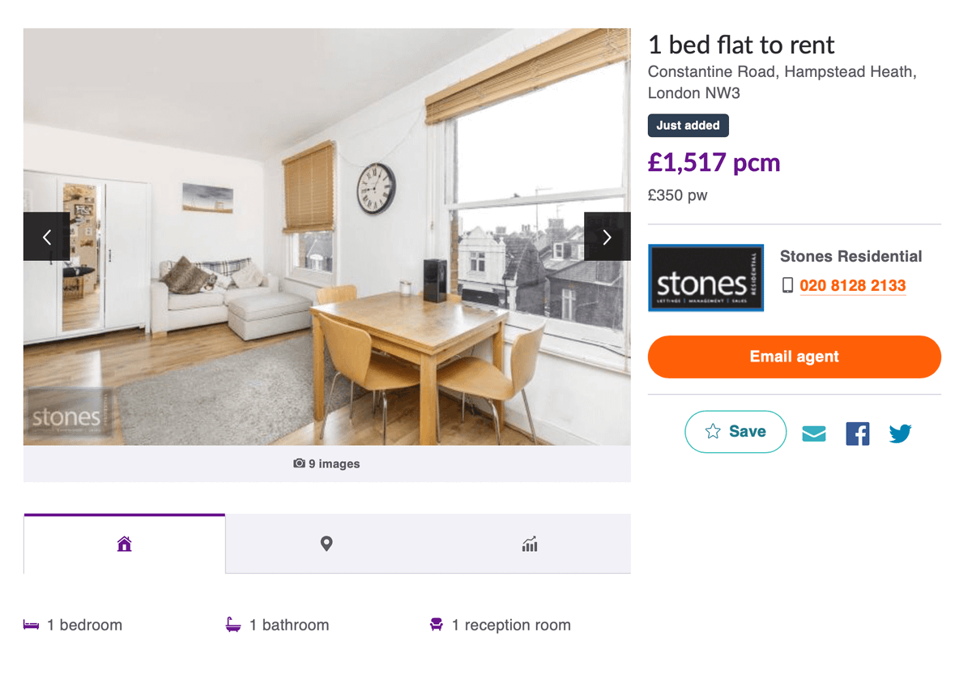Open the home details tab icon
Screen dimensions: 972x675
pyautogui.click(x=124, y=544)
